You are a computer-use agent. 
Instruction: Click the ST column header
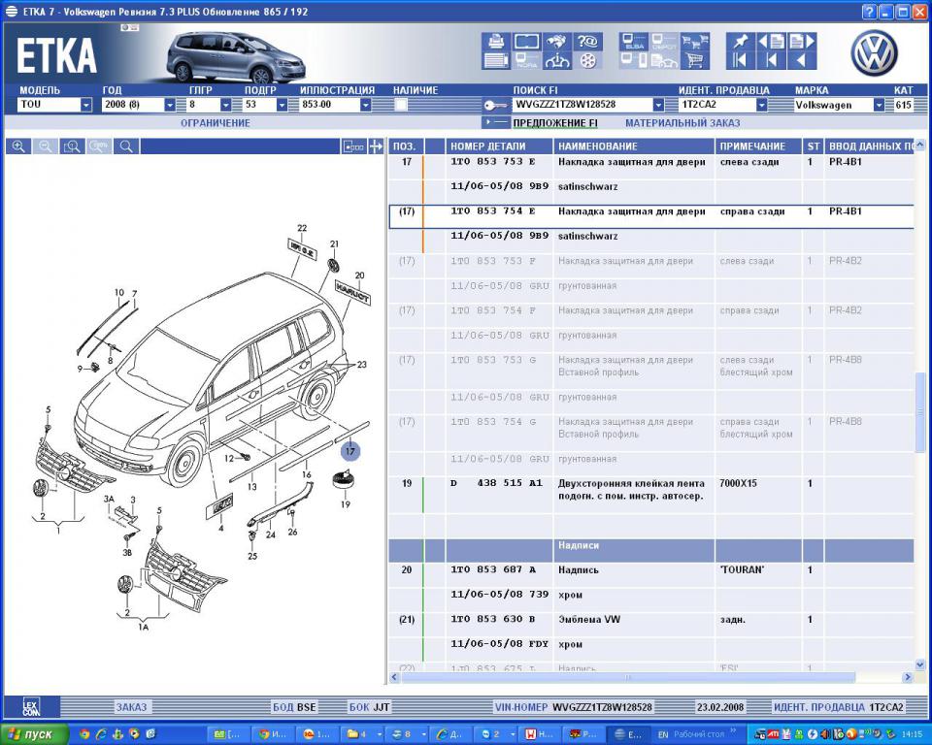click(x=813, y=146)
